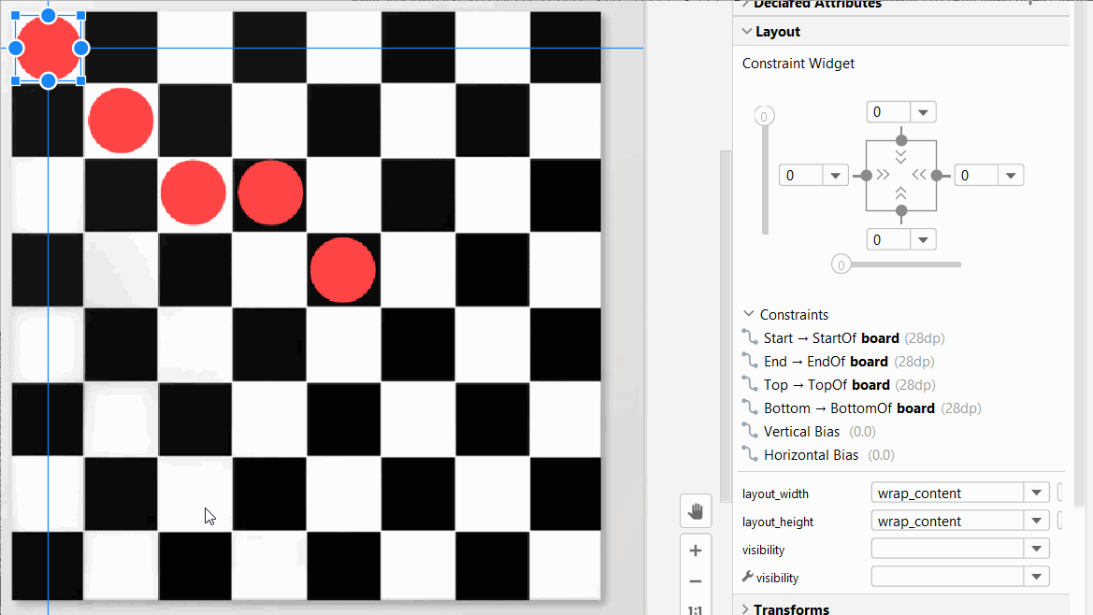Expand the Declared Attributes section
This screenshot has height=615, width=1093.
(x=745, y=4)
